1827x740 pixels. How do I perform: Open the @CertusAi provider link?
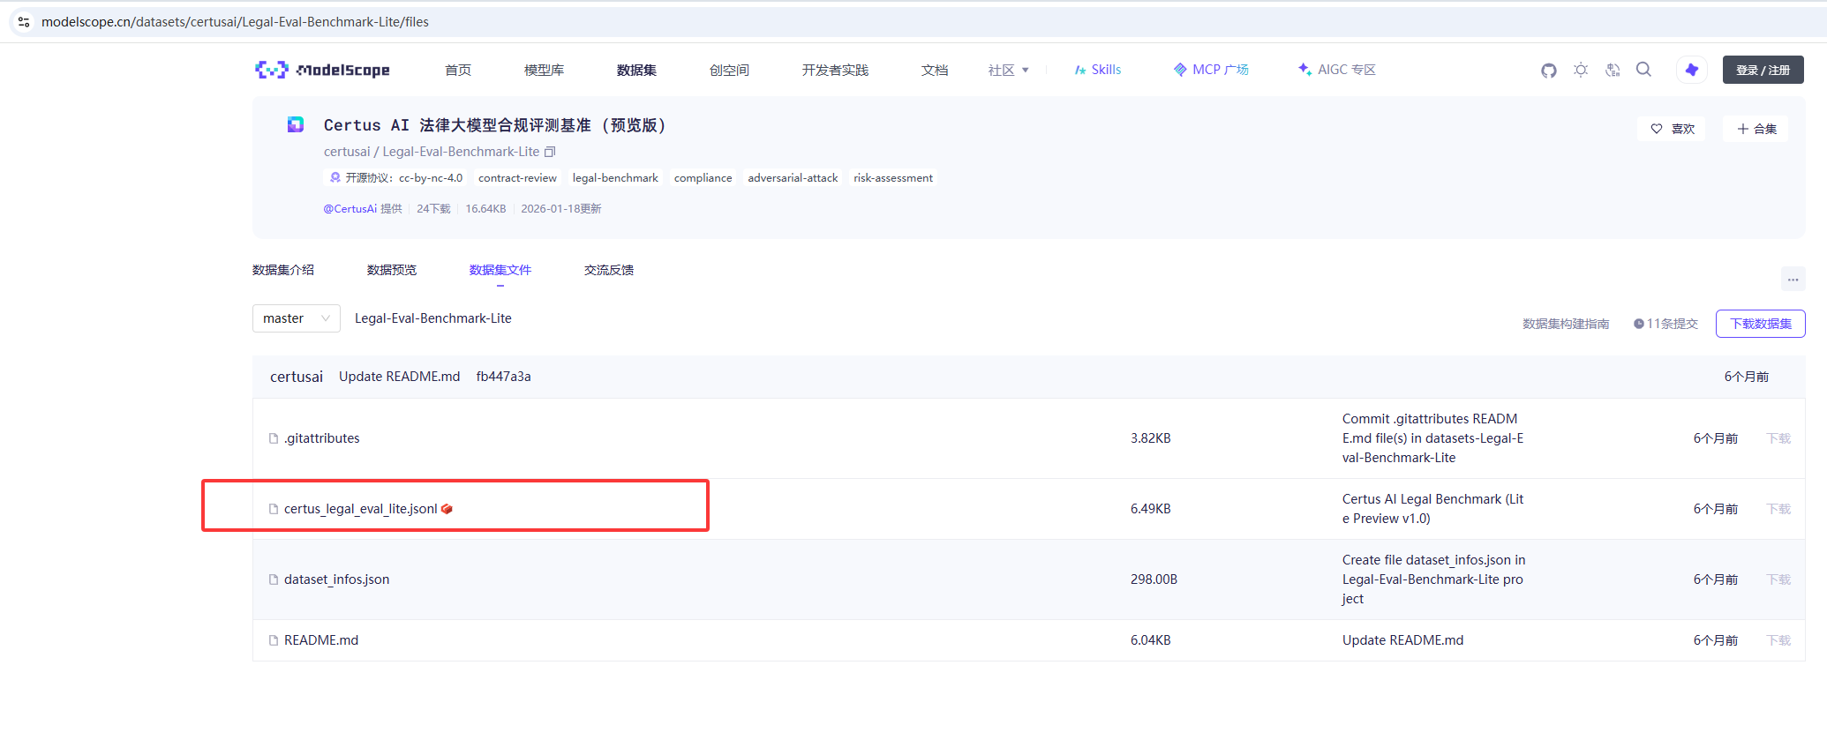350,209
